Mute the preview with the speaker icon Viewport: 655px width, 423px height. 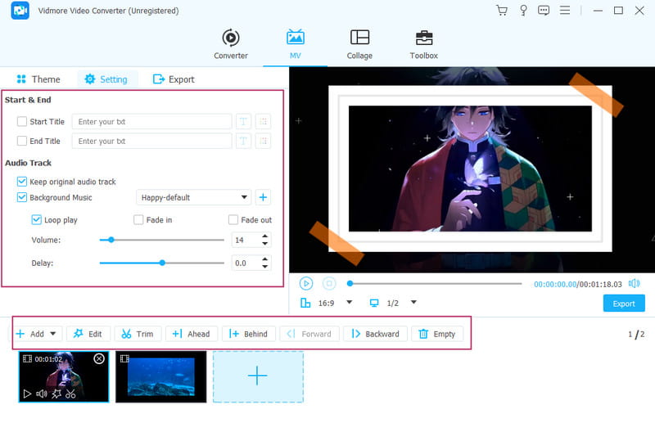coord(634,283)
